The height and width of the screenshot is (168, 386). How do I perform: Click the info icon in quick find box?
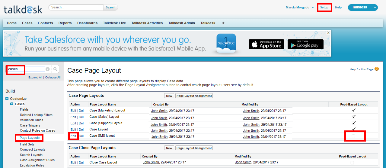48,69
